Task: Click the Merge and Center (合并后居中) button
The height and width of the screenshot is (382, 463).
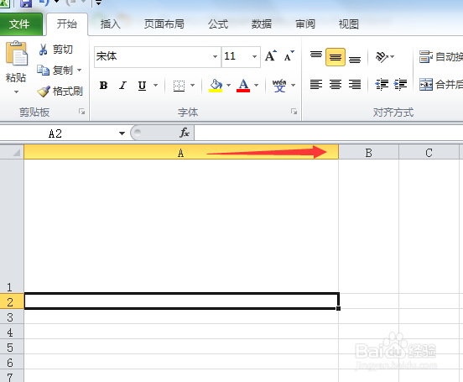Action: click(440, 85)
